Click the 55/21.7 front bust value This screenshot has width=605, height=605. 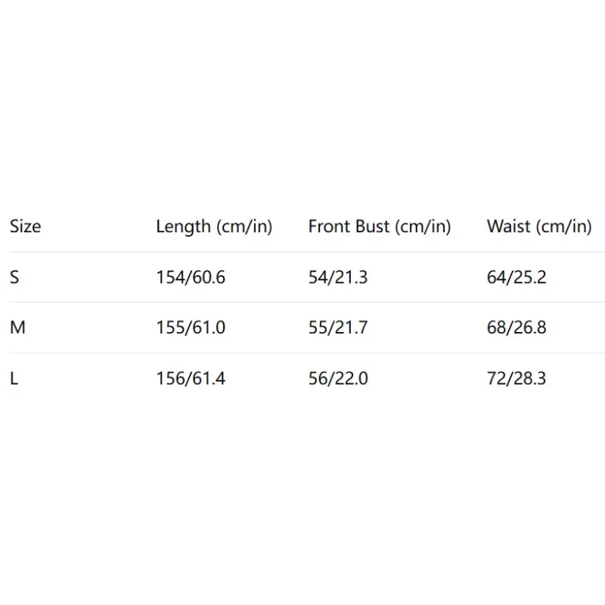click(x=338, y=328)
